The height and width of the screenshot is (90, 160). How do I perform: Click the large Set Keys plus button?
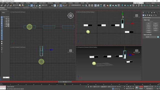pos(137,87)
